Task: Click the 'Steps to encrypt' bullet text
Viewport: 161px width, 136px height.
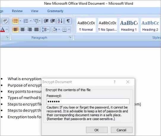Action: coord(25,104)
